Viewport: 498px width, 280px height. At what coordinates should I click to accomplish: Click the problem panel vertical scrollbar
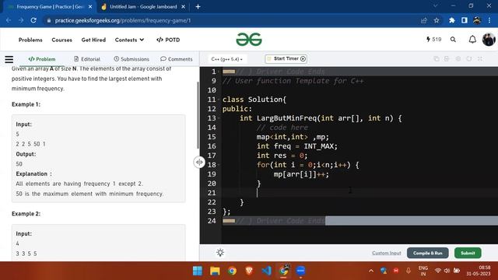click(x=198, y=115)
